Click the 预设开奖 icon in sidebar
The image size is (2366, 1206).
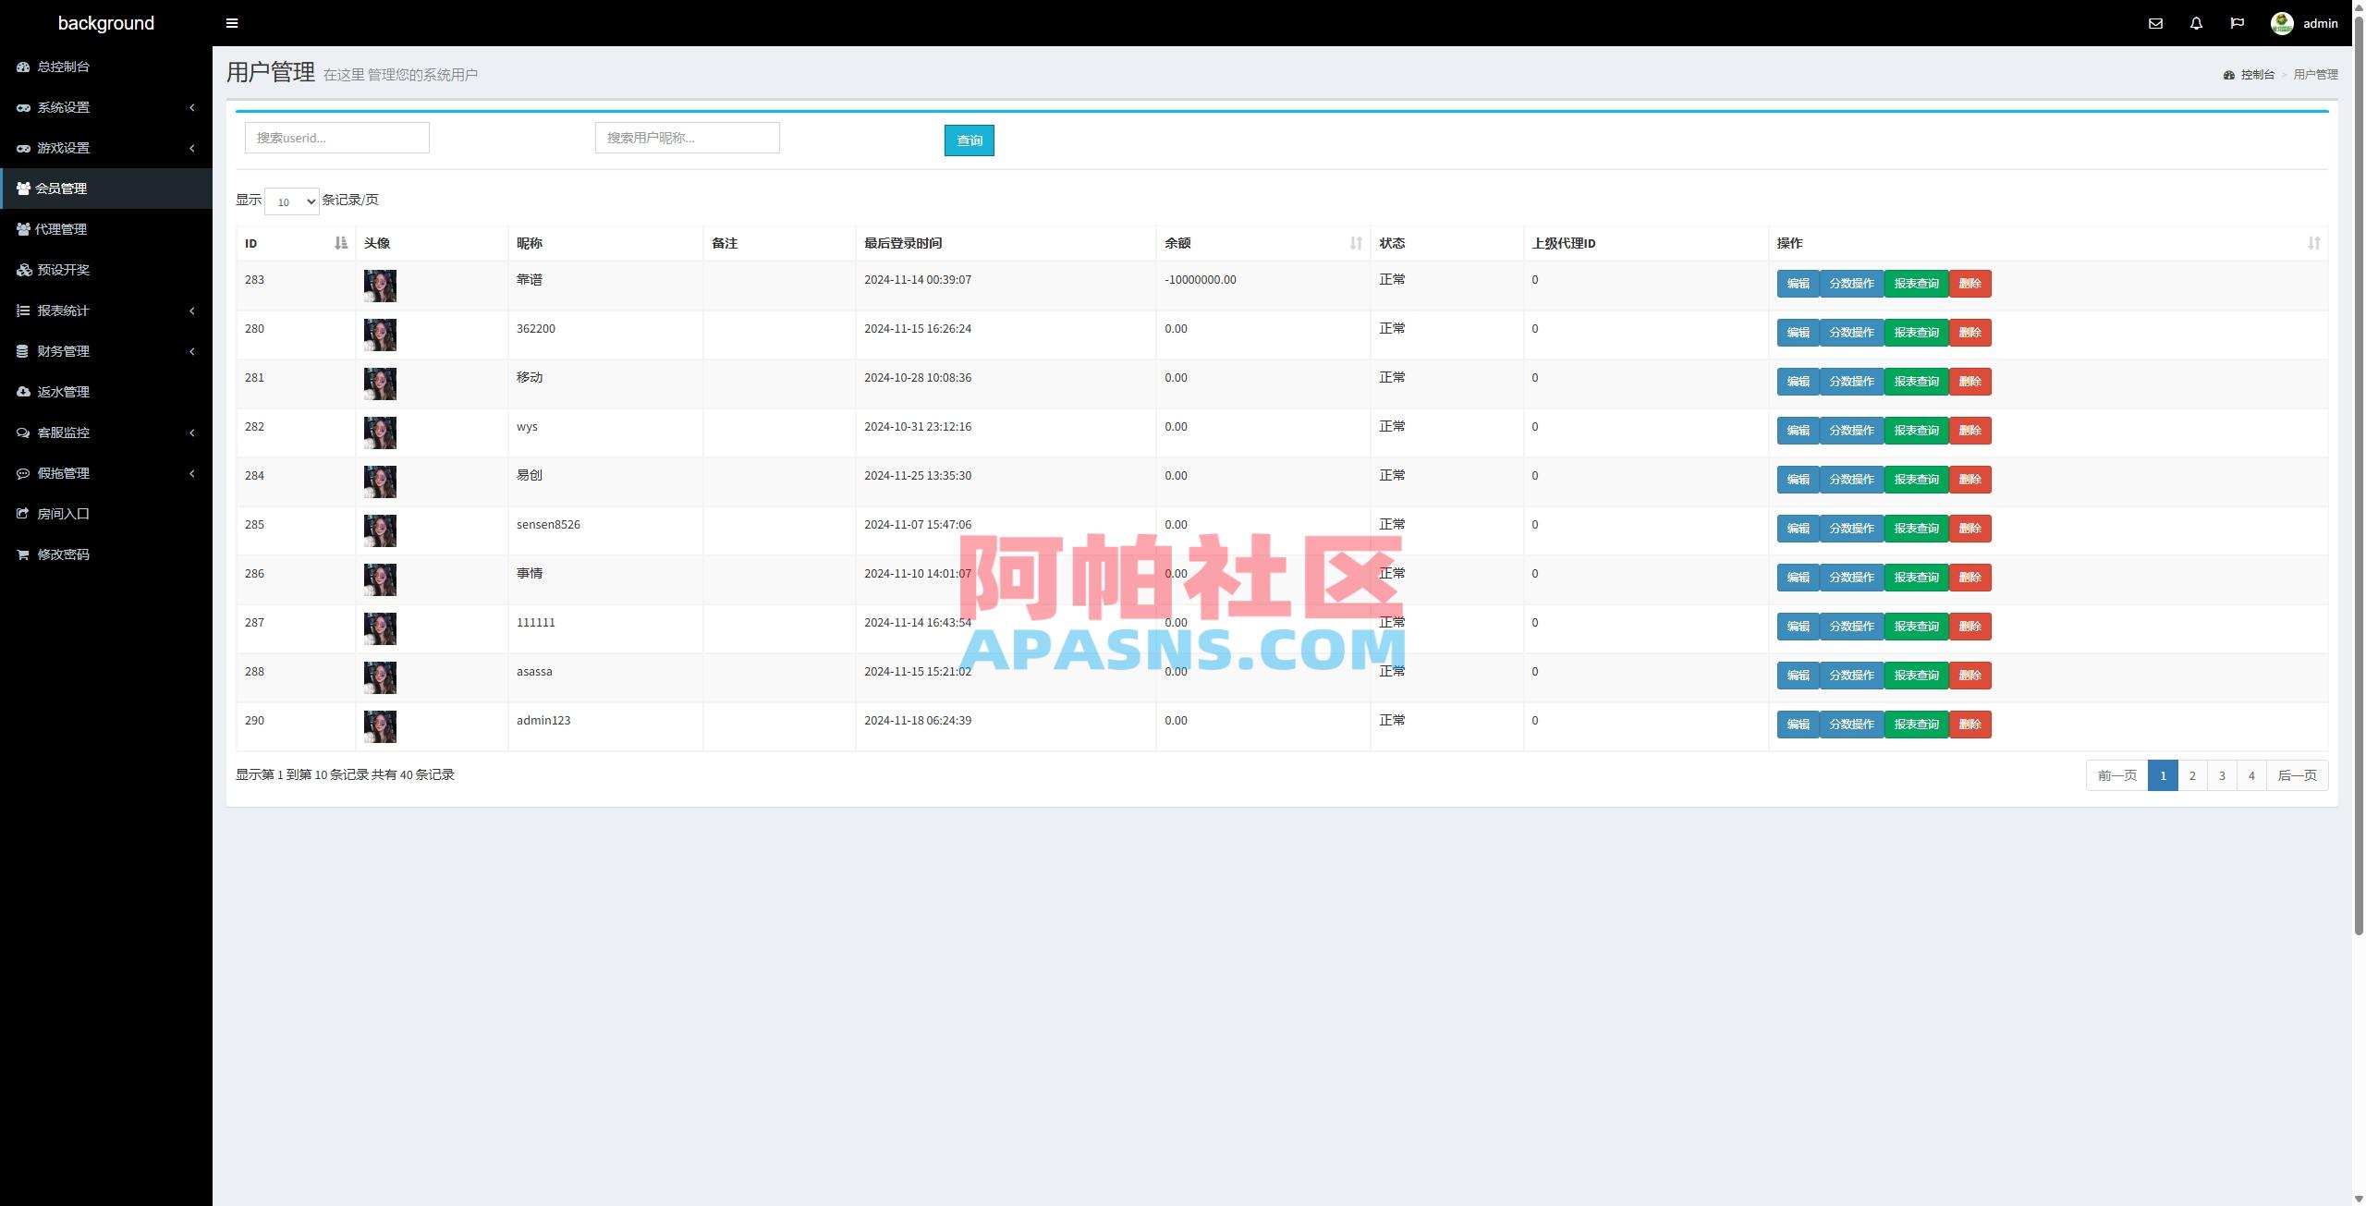tap(23, 270)
